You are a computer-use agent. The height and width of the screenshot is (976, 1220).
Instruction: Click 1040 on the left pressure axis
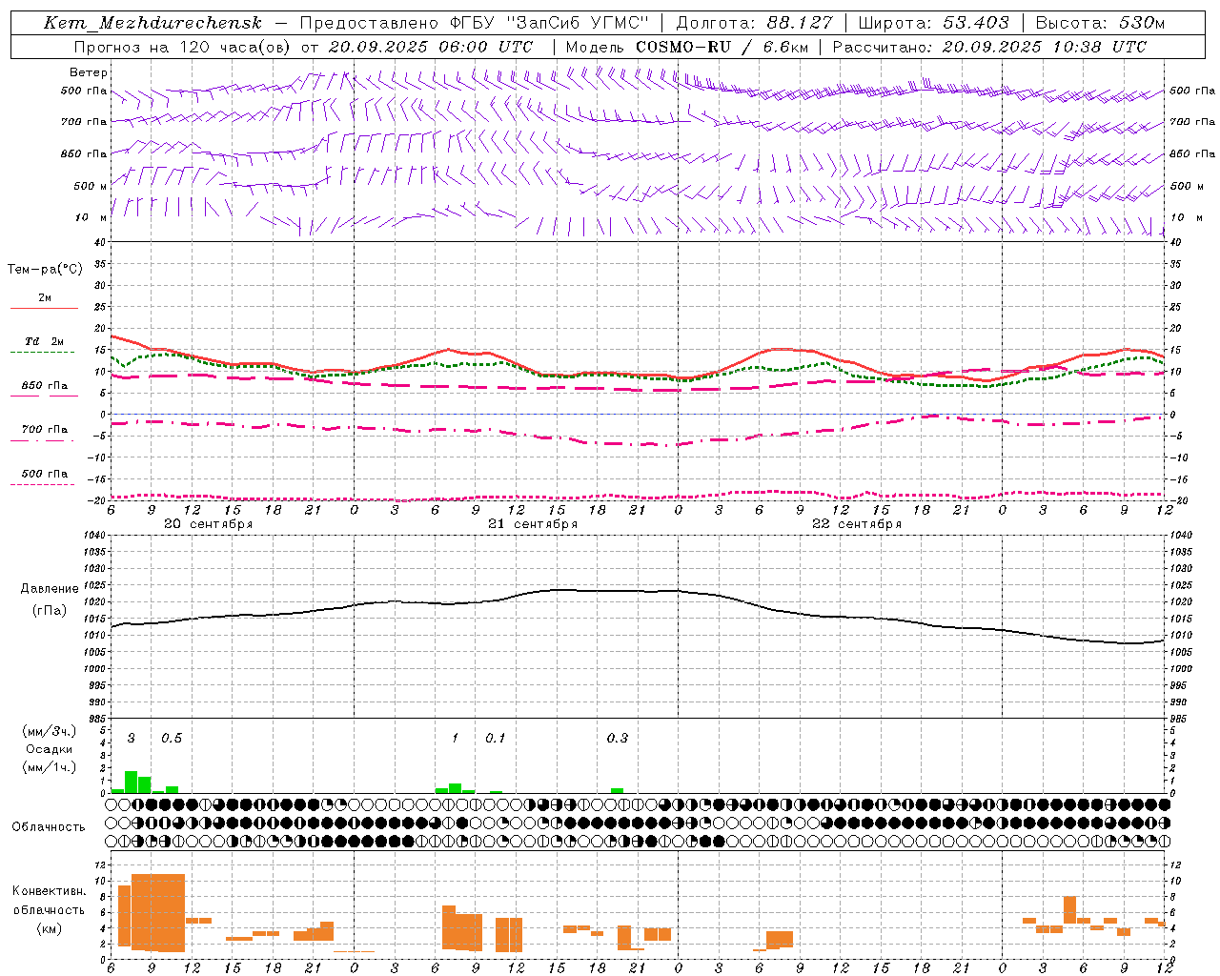(x=92, y=537)
